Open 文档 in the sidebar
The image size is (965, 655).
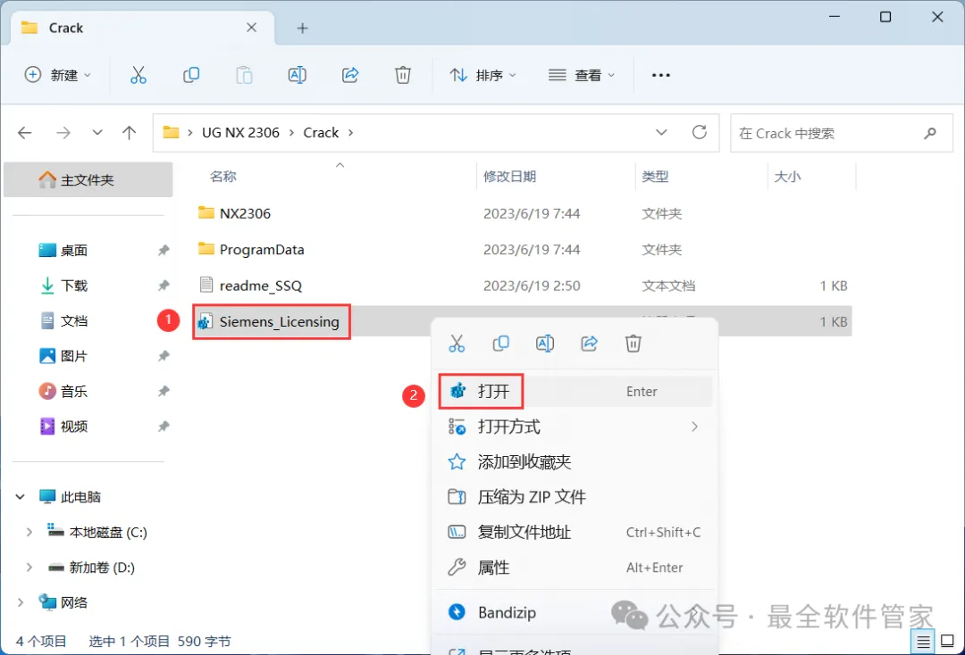[x=74, y=320]
